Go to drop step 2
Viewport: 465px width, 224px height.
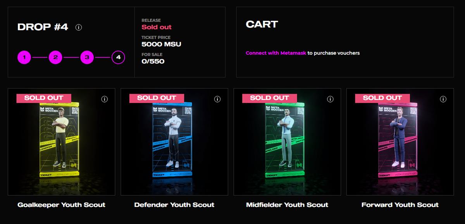coord(55,58)
